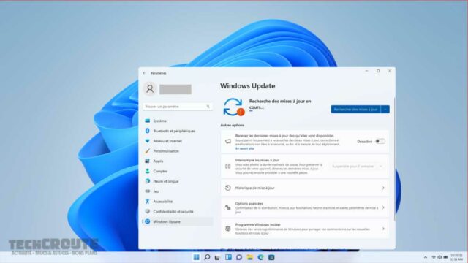Open File Explorer from taskbar
Viewport: 468px width, 263px height.
pyautogui.click(x=250, y=257)
